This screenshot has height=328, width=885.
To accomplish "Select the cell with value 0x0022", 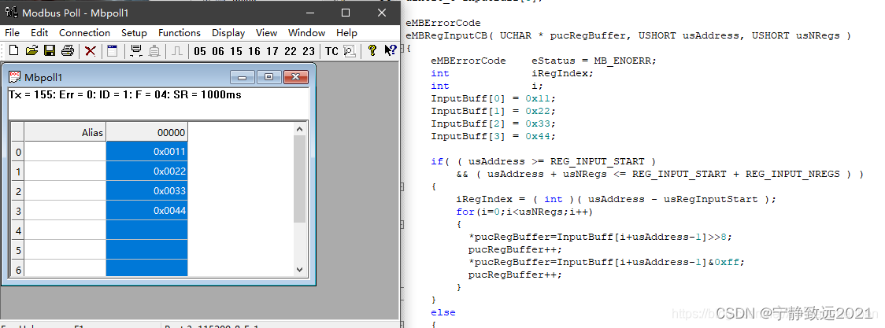I will click(146, 171).
